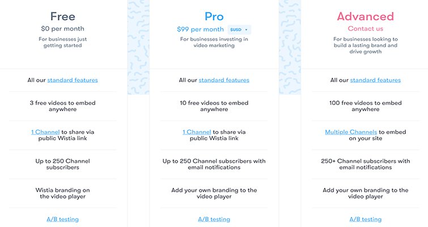
Task: Open standard features link in Pro plan
Action: click(223, 80)
